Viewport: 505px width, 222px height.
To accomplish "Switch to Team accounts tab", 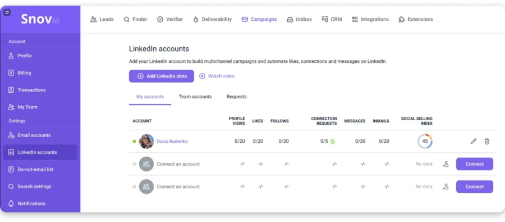I will [195, 97].
